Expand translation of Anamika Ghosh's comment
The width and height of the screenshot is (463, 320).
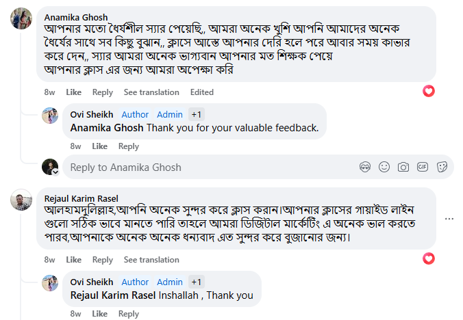click(151, 92)
